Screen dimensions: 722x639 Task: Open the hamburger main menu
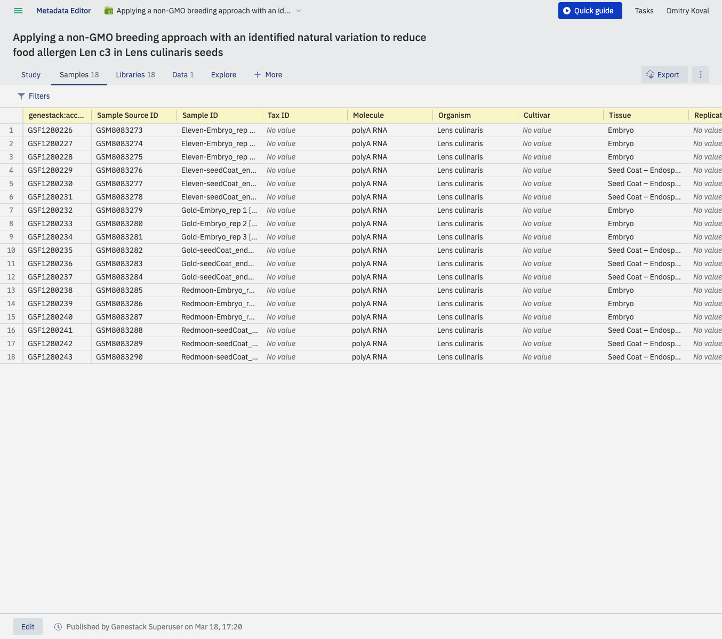pos(18,11)
